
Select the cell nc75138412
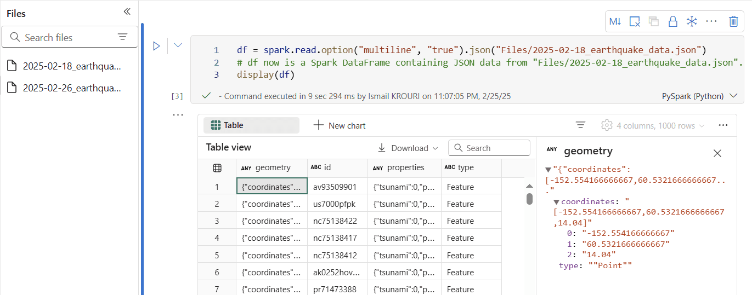(x=337, y=255)
